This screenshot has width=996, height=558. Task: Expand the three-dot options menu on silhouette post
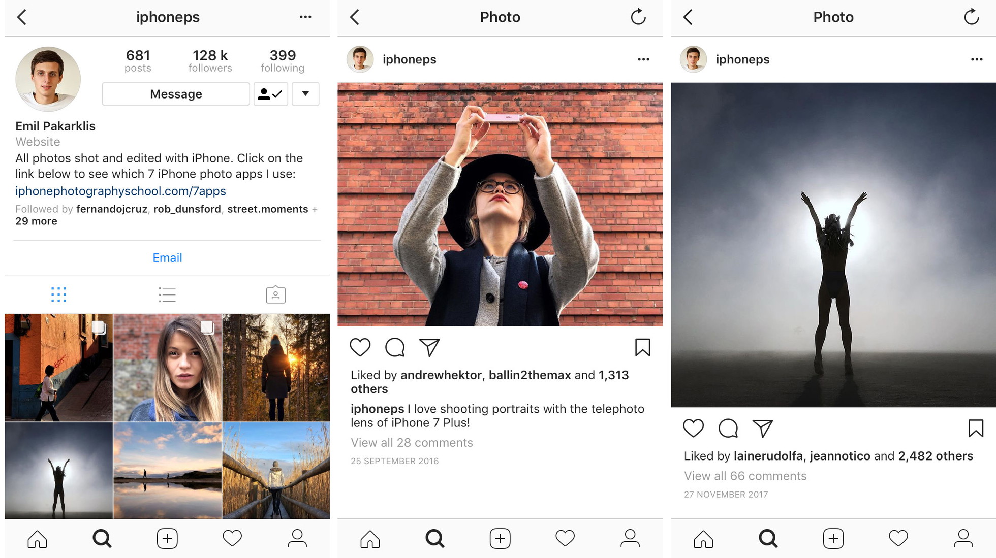click(980, 60)
